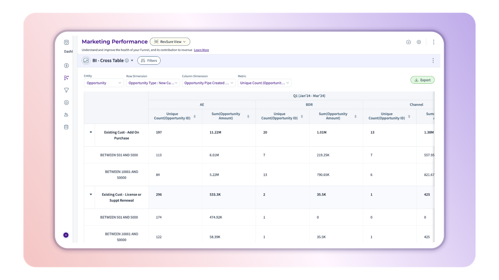The height and width of the screenshot is (280, 499).
Task: Open the Row Dimension dropdown
Action: coord(153,83)
